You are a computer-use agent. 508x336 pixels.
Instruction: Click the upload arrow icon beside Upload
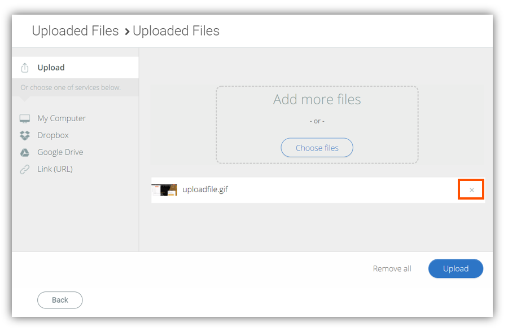point(25,67)
